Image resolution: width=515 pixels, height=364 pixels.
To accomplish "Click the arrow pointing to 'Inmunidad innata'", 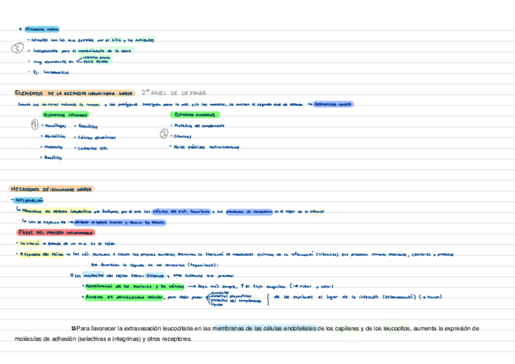I will [310, 104].
